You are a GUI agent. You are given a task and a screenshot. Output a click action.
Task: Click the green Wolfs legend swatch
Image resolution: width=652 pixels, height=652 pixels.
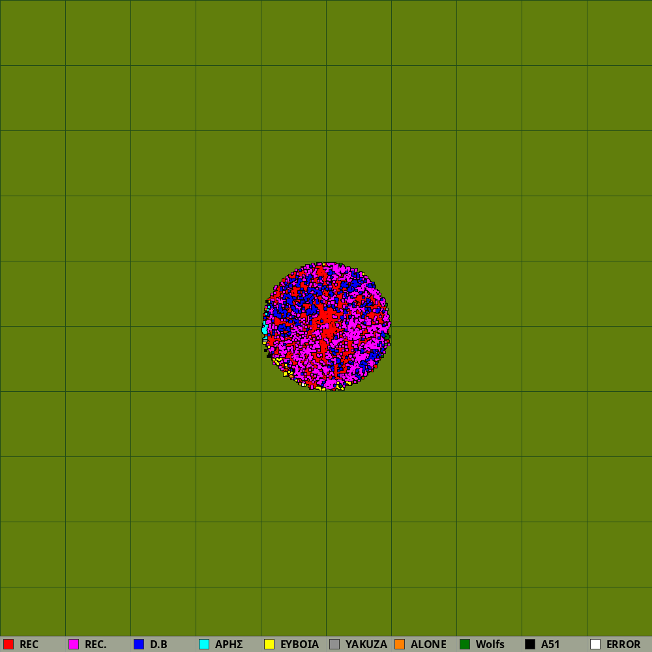click(x=465, y=644)
